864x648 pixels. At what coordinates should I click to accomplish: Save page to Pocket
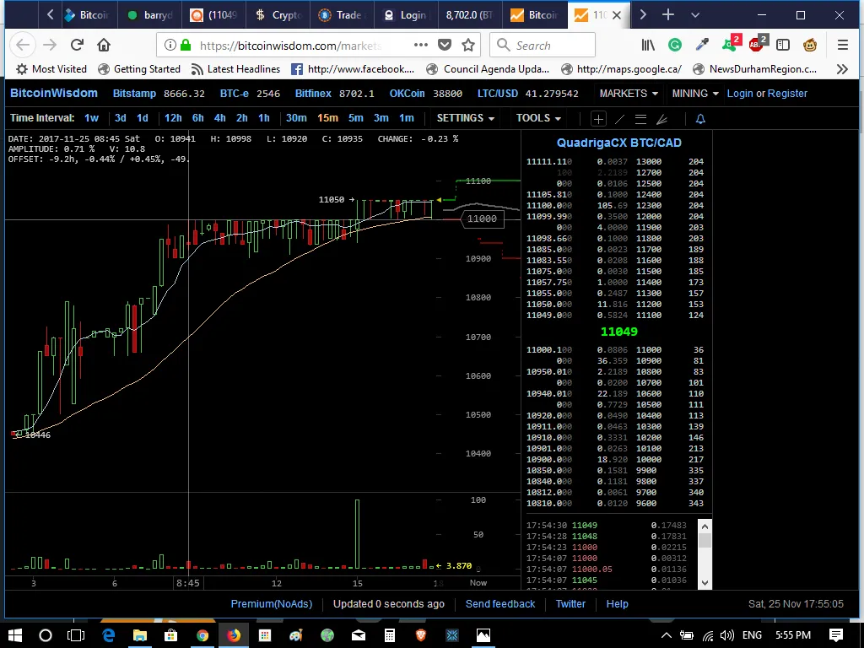pyautogui.click(x=445, y=46)
